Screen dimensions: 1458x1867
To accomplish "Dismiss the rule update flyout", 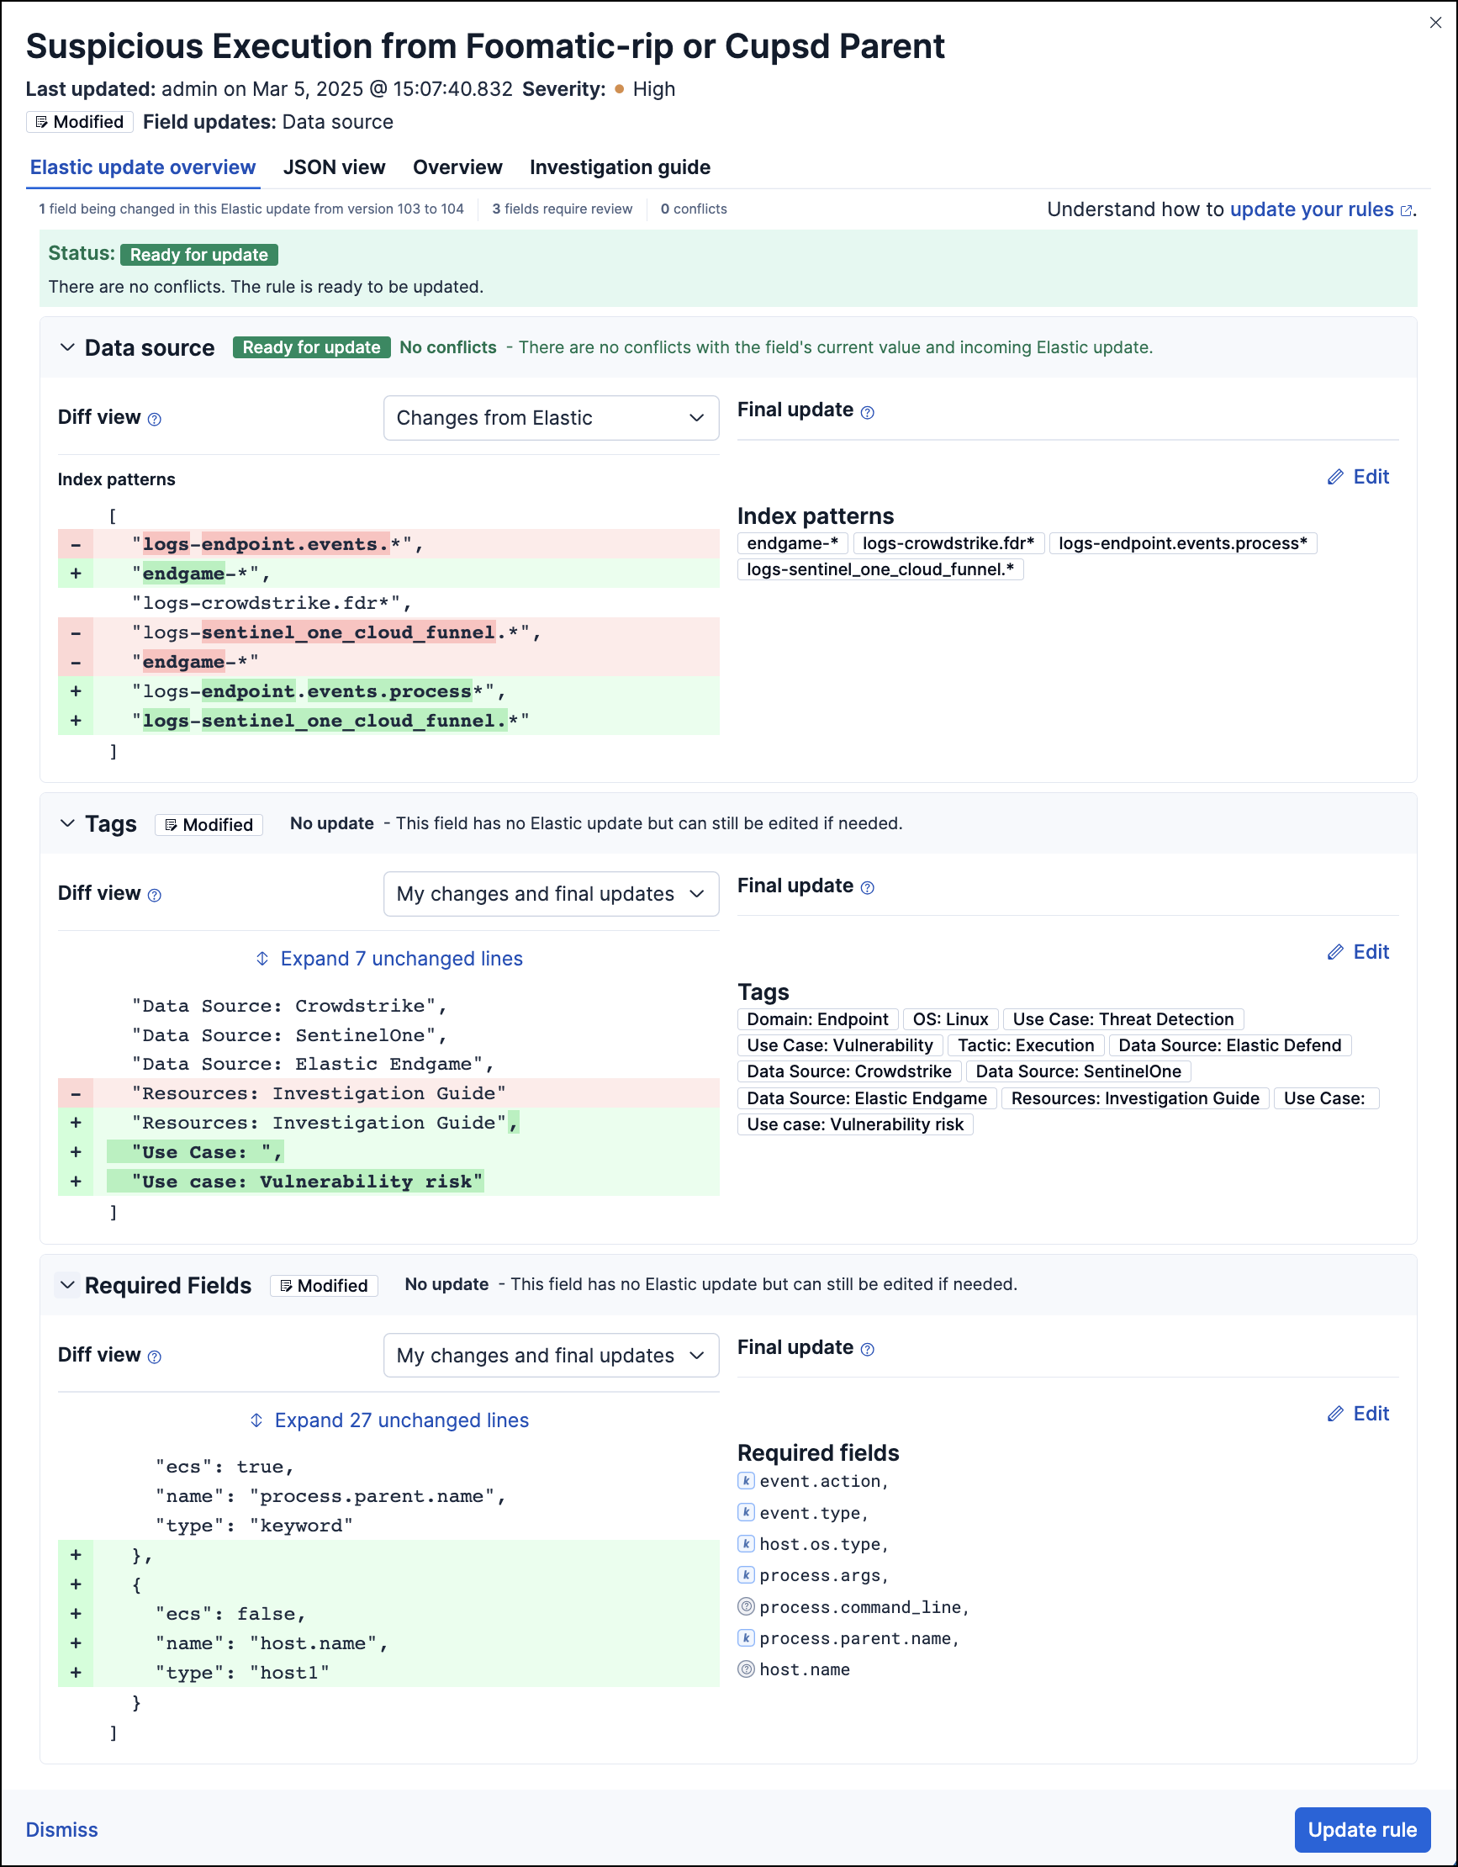I will point(61,1829).
